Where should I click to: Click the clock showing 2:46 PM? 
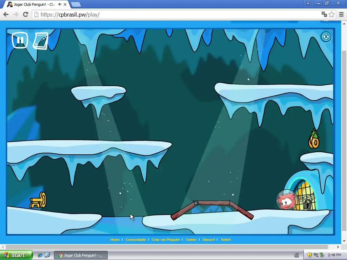[x=334, y=255]
